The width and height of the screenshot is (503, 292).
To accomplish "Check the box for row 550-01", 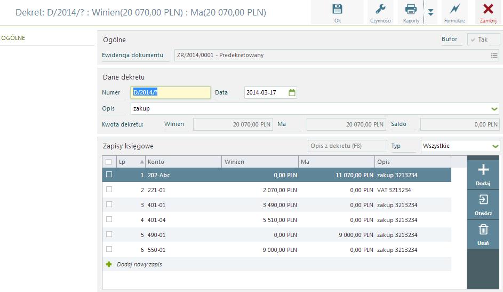I will tap(109, 249).
